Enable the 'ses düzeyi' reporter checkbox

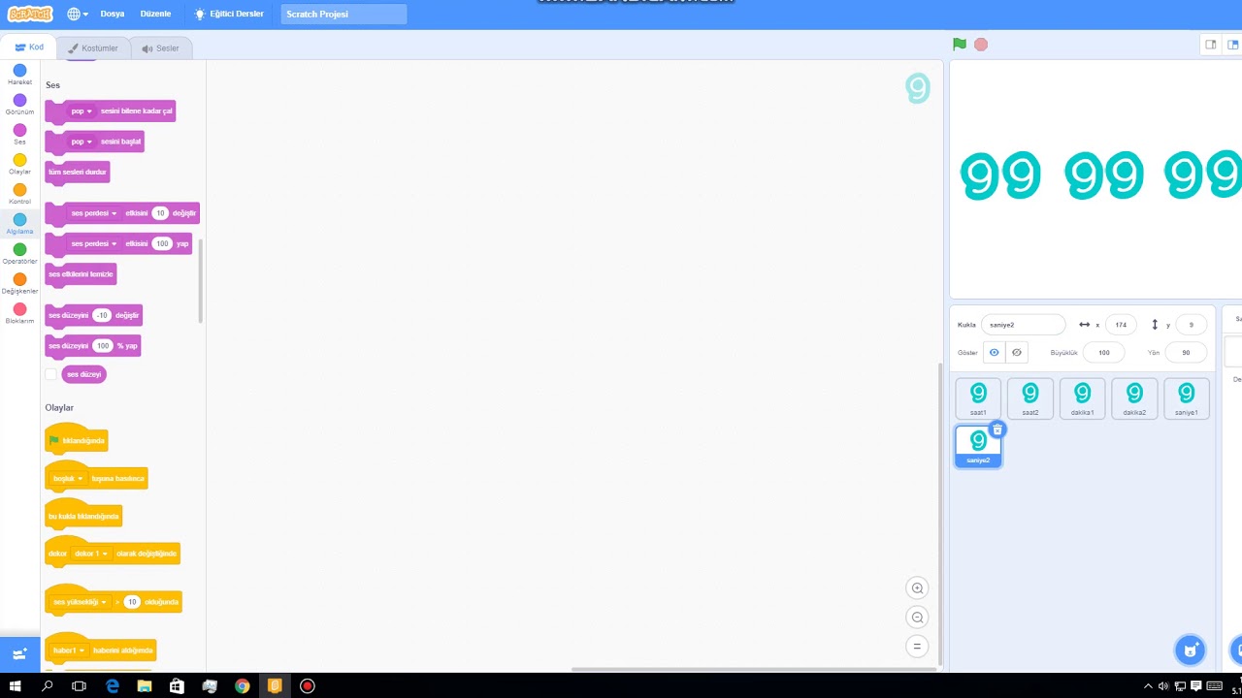point(50,374)
